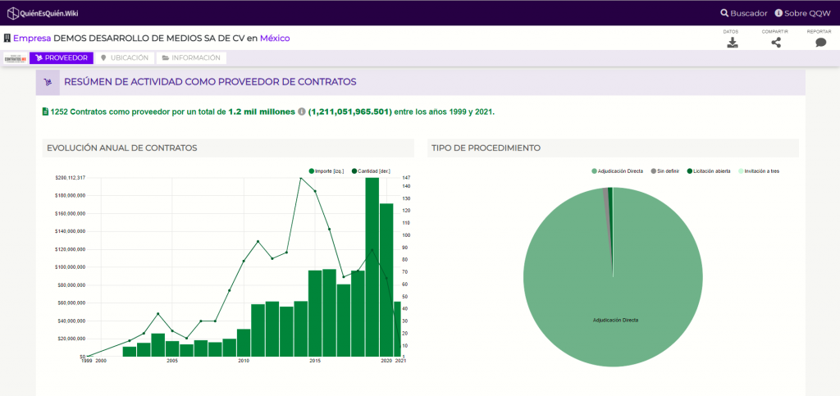Click the section icon beside Resúmen de Actividad
840x396 pixels.
[x=48, y=83]
